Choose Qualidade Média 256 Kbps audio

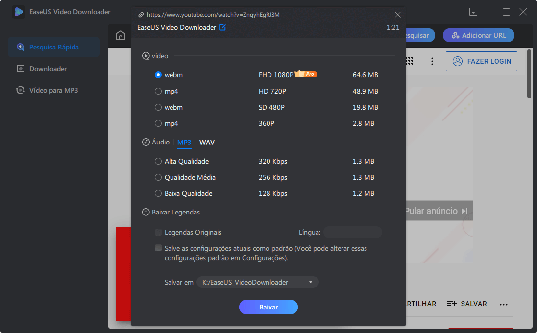coord(158,177)
